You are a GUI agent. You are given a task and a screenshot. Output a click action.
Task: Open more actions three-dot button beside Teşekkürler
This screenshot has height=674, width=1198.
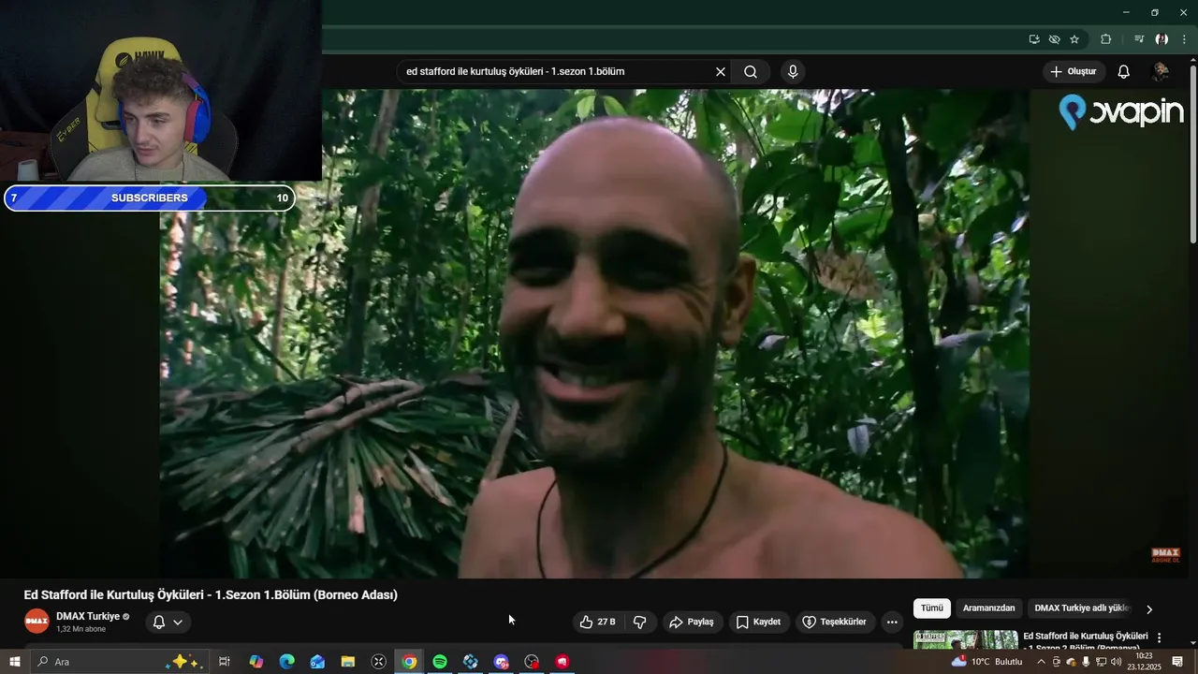point(892,622)
